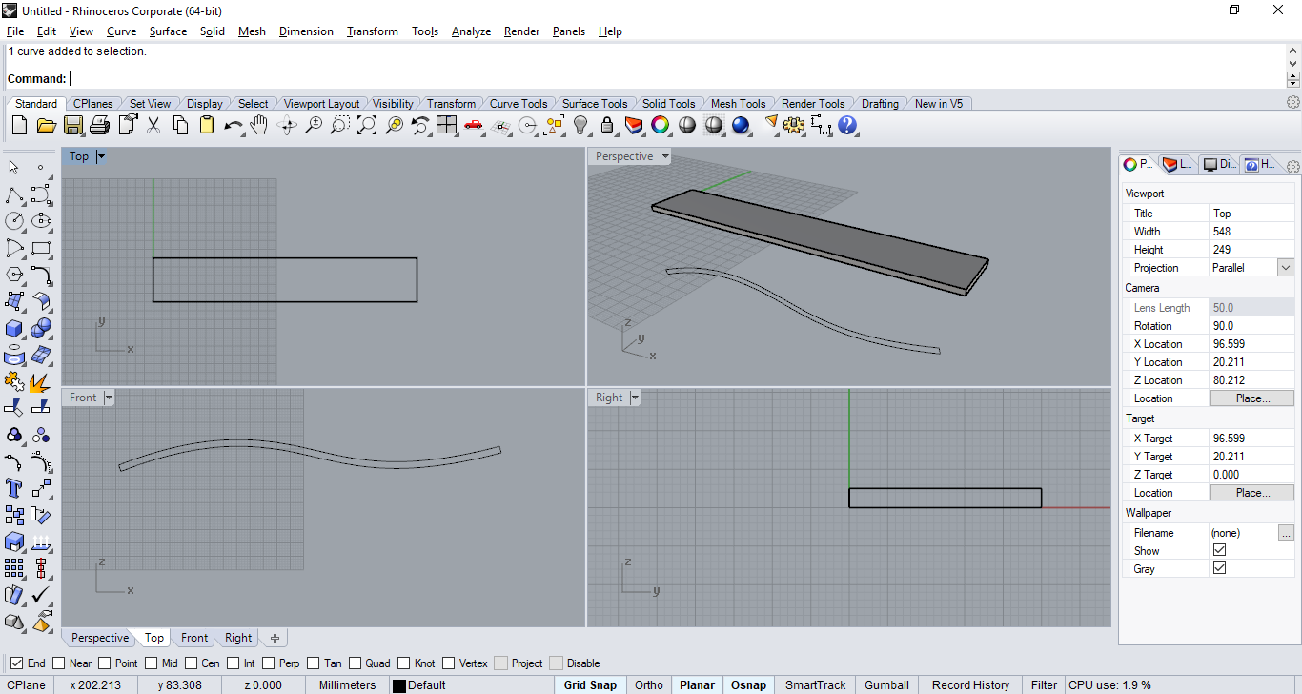Open the Projection dropdown

pyautogui.click(x=1286, y=268)
